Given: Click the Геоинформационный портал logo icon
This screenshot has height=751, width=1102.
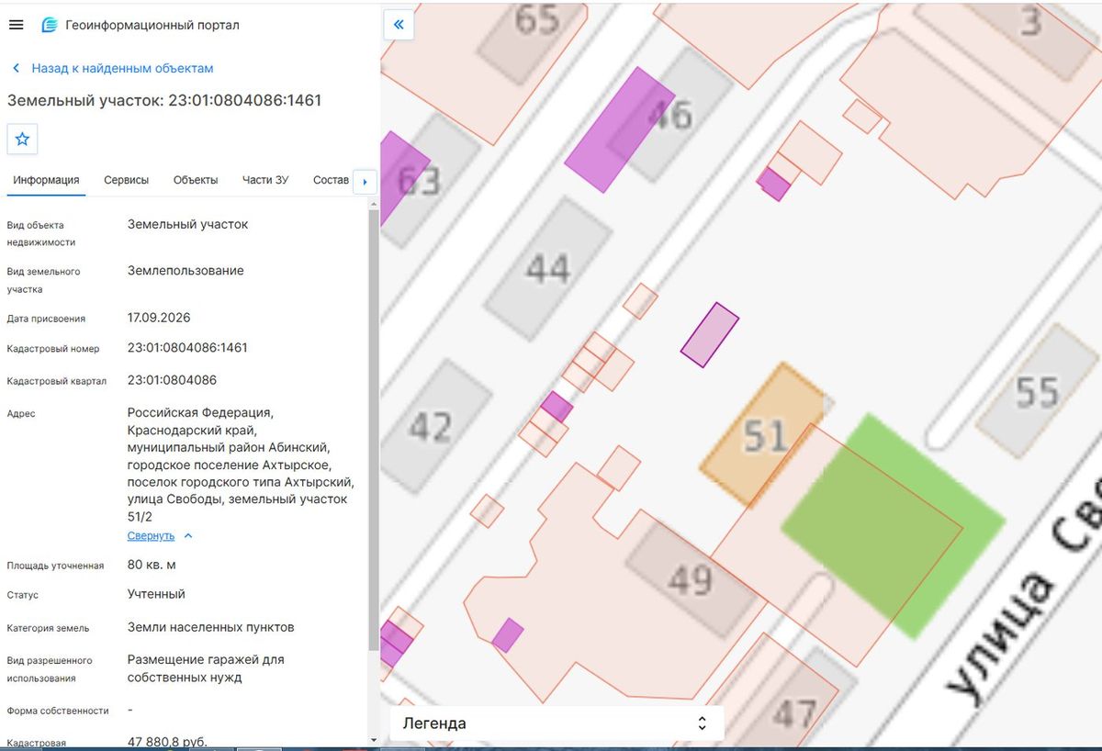Looking at the screenshot, I should [x=50, y=25].
